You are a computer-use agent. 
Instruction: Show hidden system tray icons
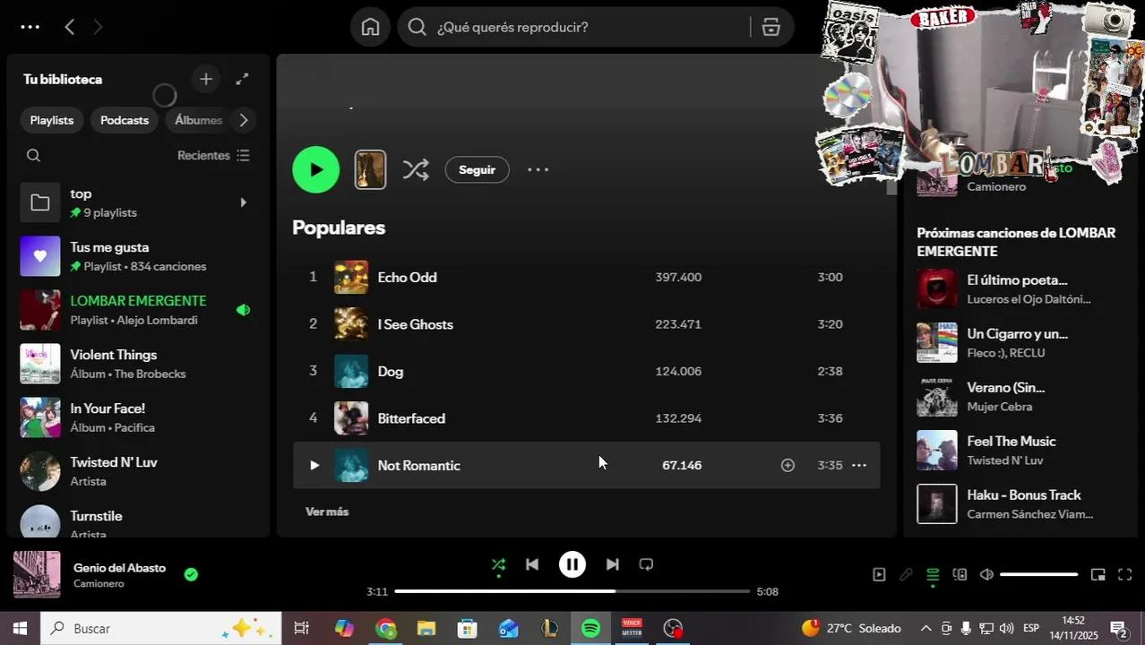pos(925,629)
